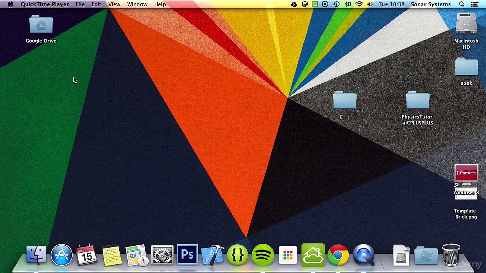Click the recording stop menu bar icon
The width and height of the screenshot is (486, 273).
tap(325, 4)
